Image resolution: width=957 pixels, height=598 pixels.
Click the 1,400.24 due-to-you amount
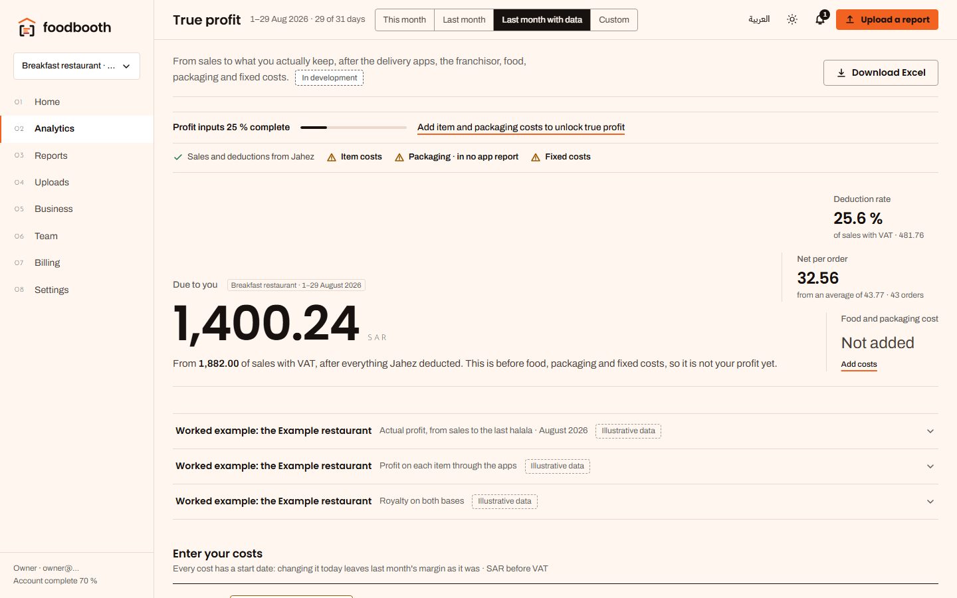(x=266, y=324)
